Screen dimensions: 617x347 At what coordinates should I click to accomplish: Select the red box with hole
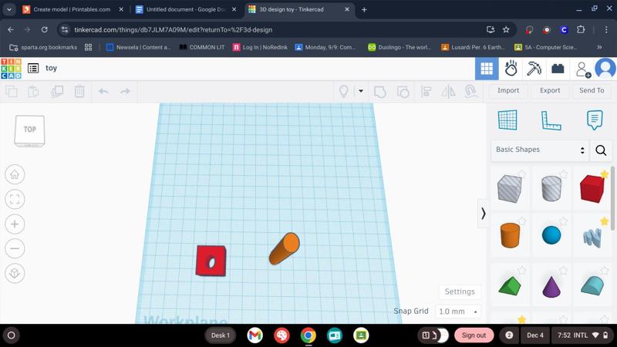click(211, 261)
